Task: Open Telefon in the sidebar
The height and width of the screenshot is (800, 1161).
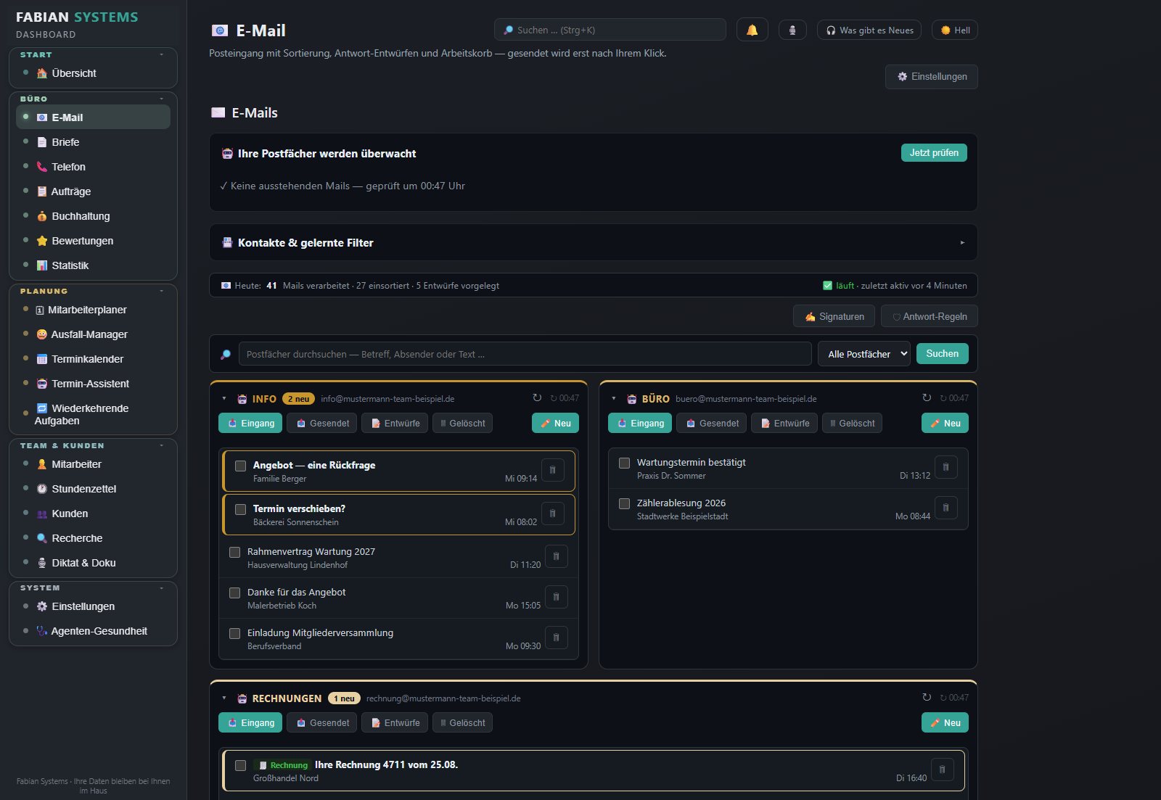Action: 93,167
